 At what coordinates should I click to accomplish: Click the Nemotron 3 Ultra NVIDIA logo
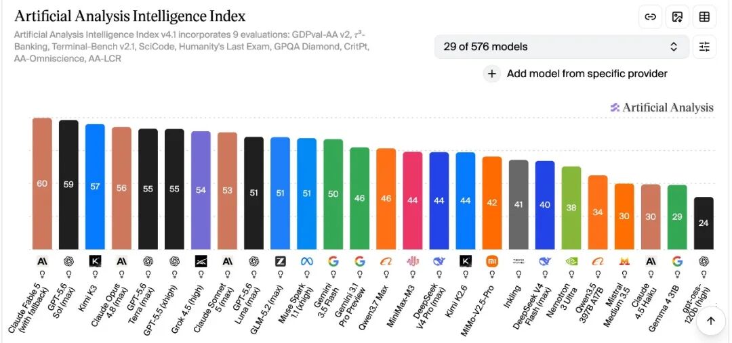click(x=571, y=261)
